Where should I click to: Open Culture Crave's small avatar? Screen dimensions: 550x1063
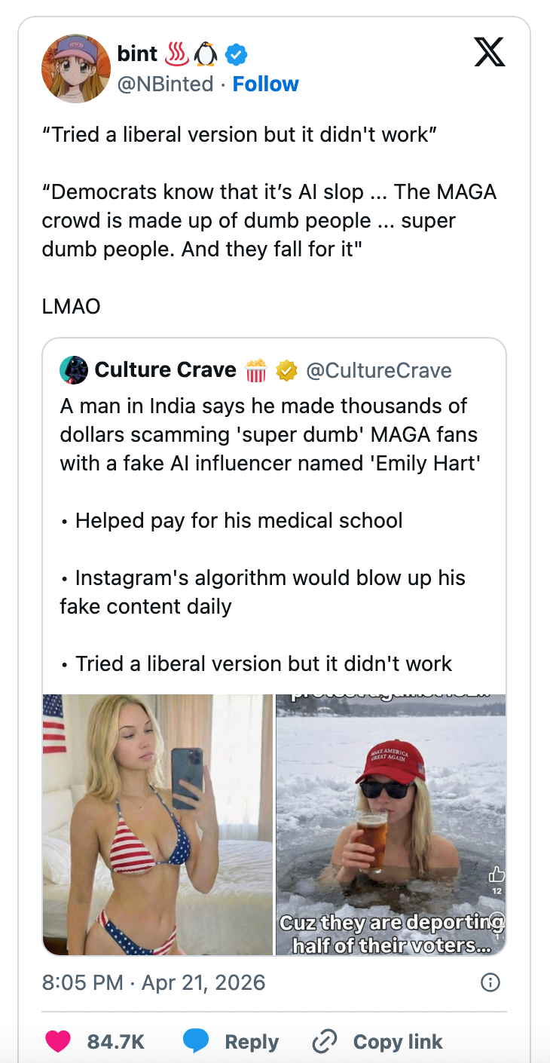[x=73, y=370]
